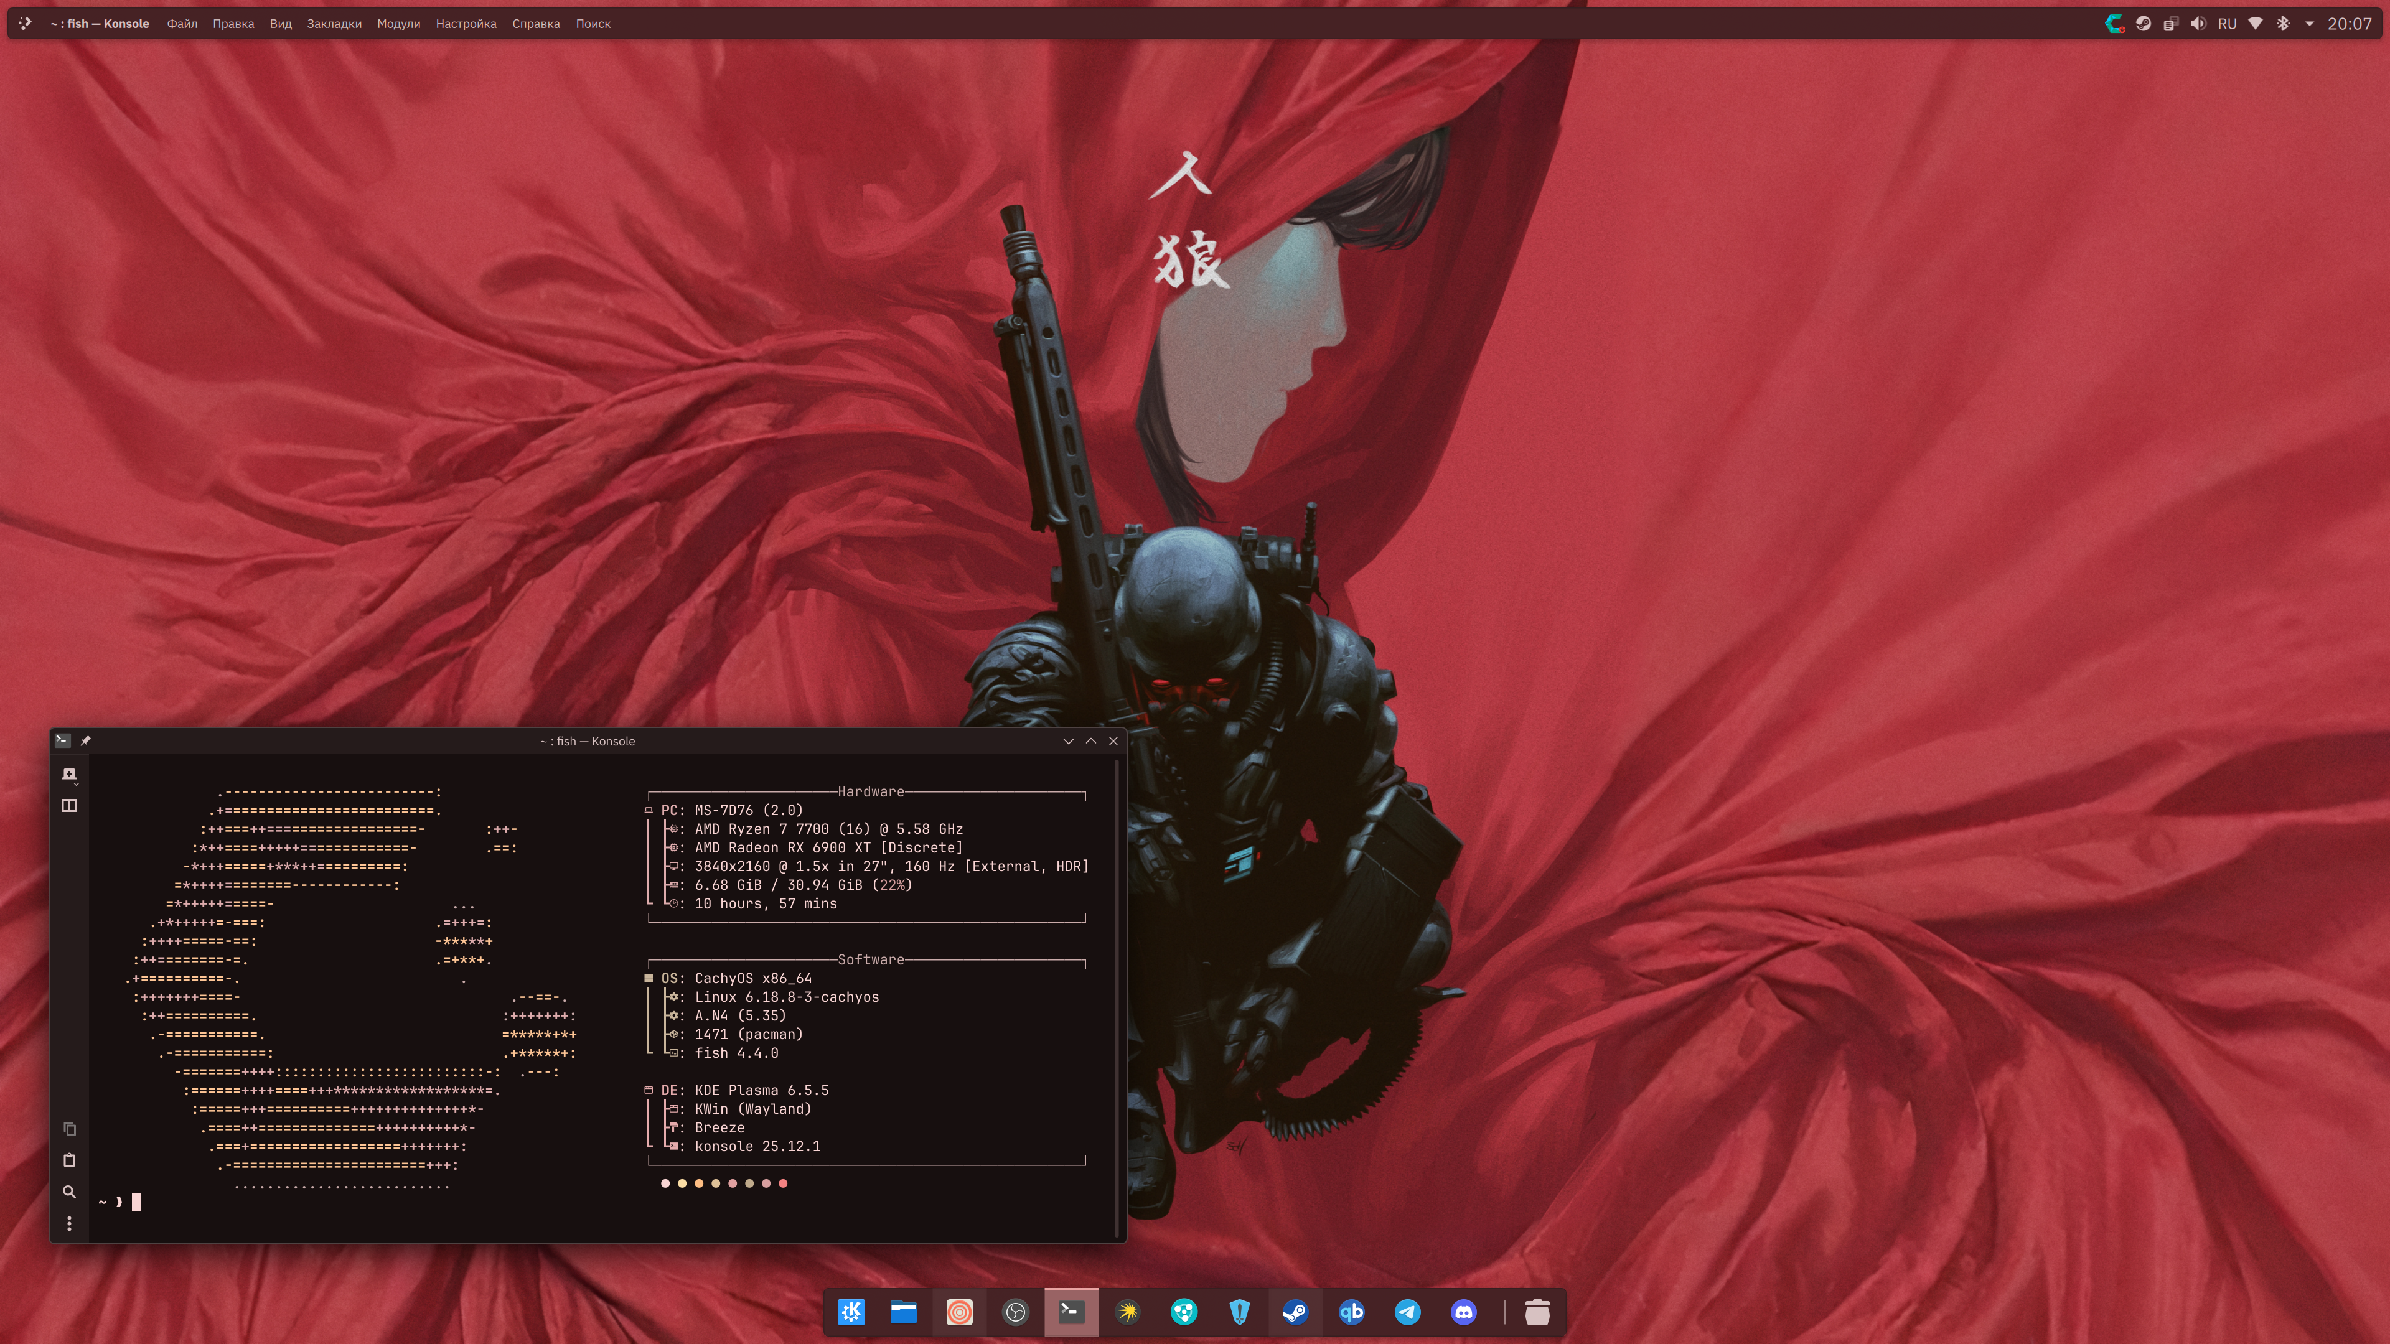Click the split view icon in Konsole sidebar

coord(68,805)
